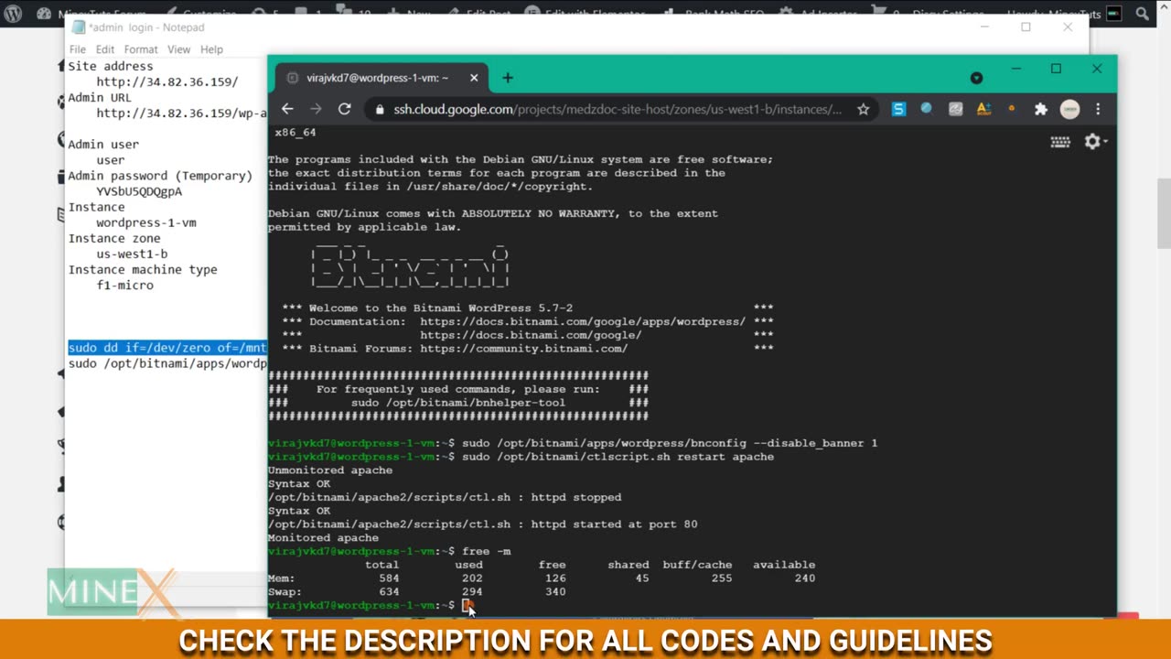
Task: Click the Mem total value 584
Action: point(389,578)
